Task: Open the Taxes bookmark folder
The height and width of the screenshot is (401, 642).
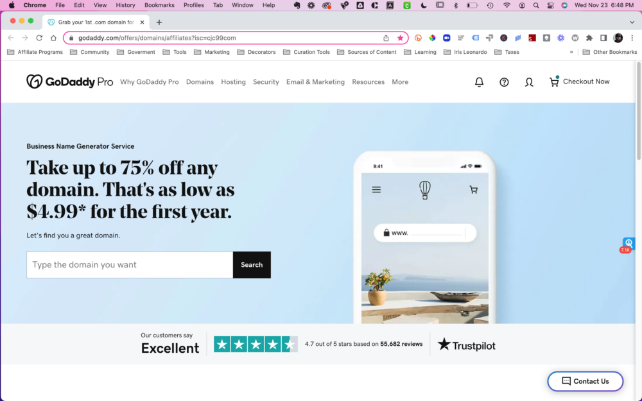Action: tap(507, 52)
